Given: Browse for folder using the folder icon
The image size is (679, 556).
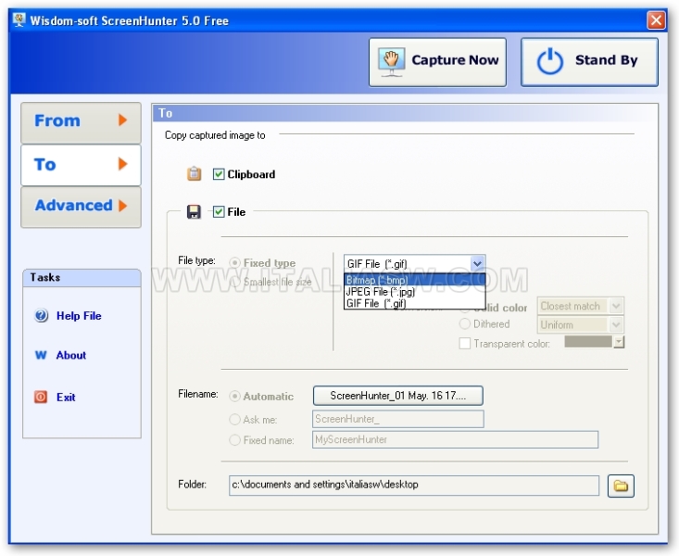Looking at the screenshot, I should point(621,486).
